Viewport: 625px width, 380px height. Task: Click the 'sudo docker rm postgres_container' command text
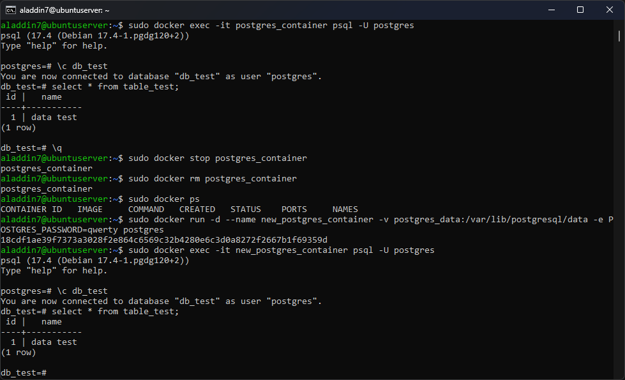[213, 179]
